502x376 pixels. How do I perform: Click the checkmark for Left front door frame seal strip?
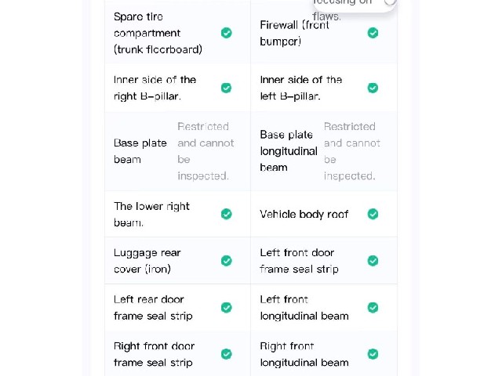coord(373,261)
